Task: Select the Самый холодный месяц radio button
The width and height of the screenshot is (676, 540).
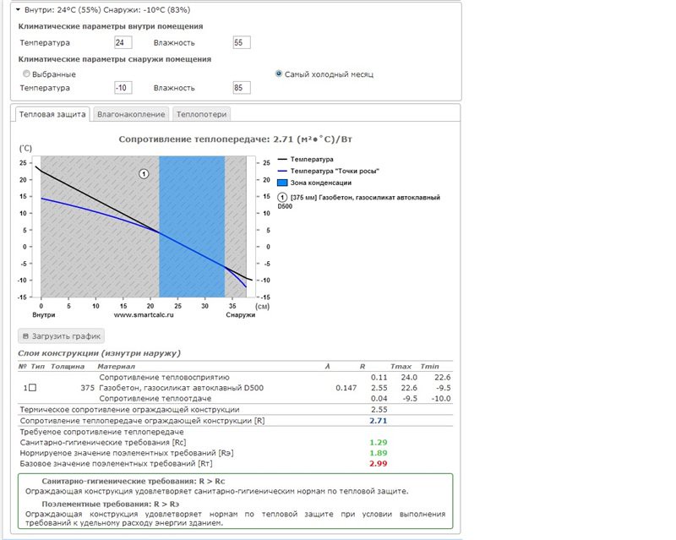Action: tap(279, 74)
